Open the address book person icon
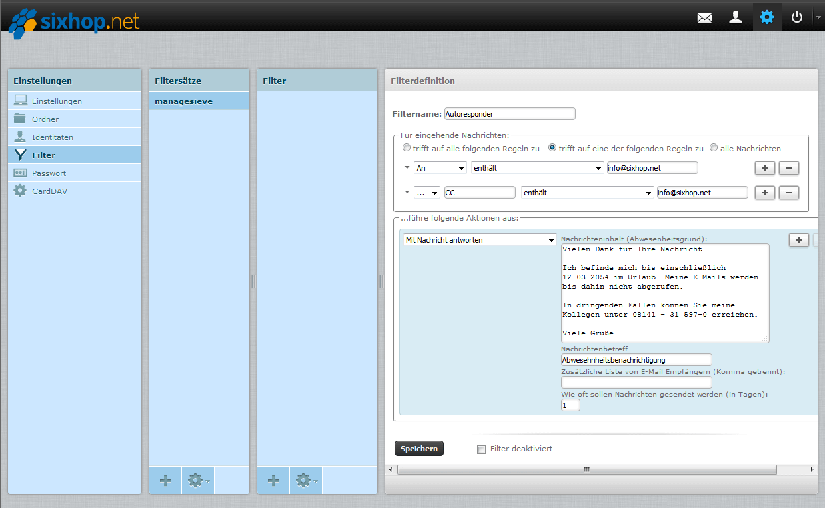 [736, 17]
